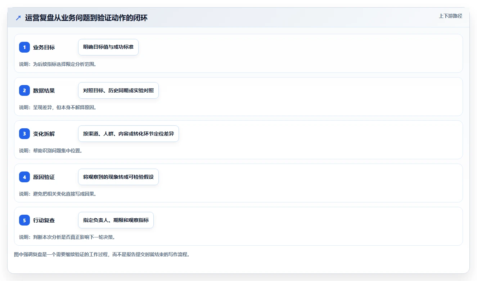Click the number 3 step badge
477x281 pixels.
[24, 134]
